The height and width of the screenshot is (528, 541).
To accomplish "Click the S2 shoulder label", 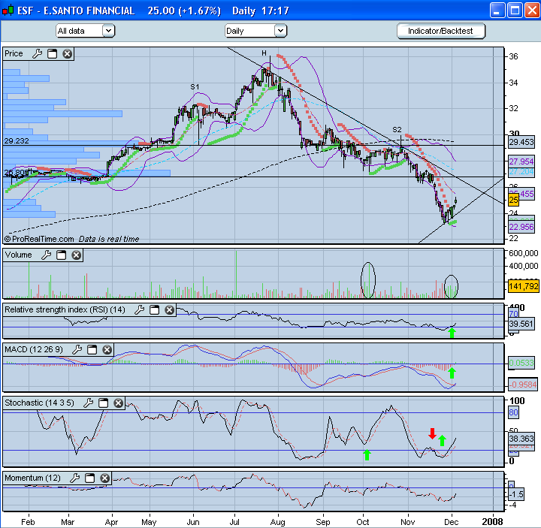I will coord(397,130).
